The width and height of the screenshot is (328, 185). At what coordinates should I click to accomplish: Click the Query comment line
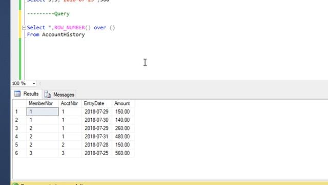pyautogui.click(x=48, y=14)
